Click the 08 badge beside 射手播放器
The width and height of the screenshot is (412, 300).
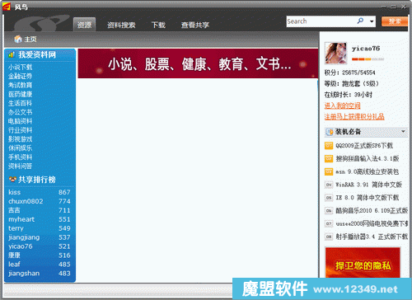coord(329,237)
